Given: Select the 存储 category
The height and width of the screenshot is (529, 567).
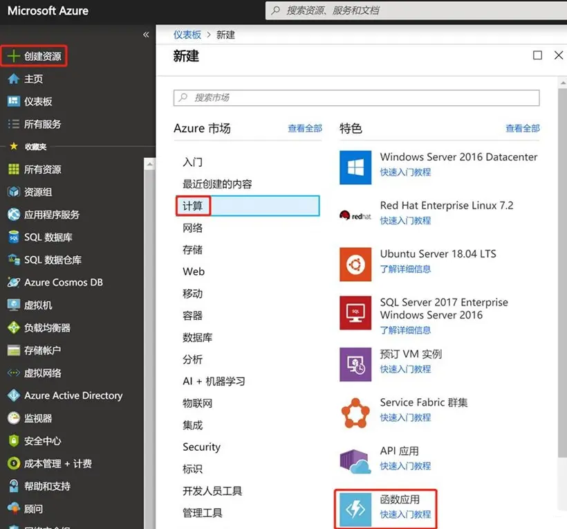Looking at the screenshot, I should (192, 250).
